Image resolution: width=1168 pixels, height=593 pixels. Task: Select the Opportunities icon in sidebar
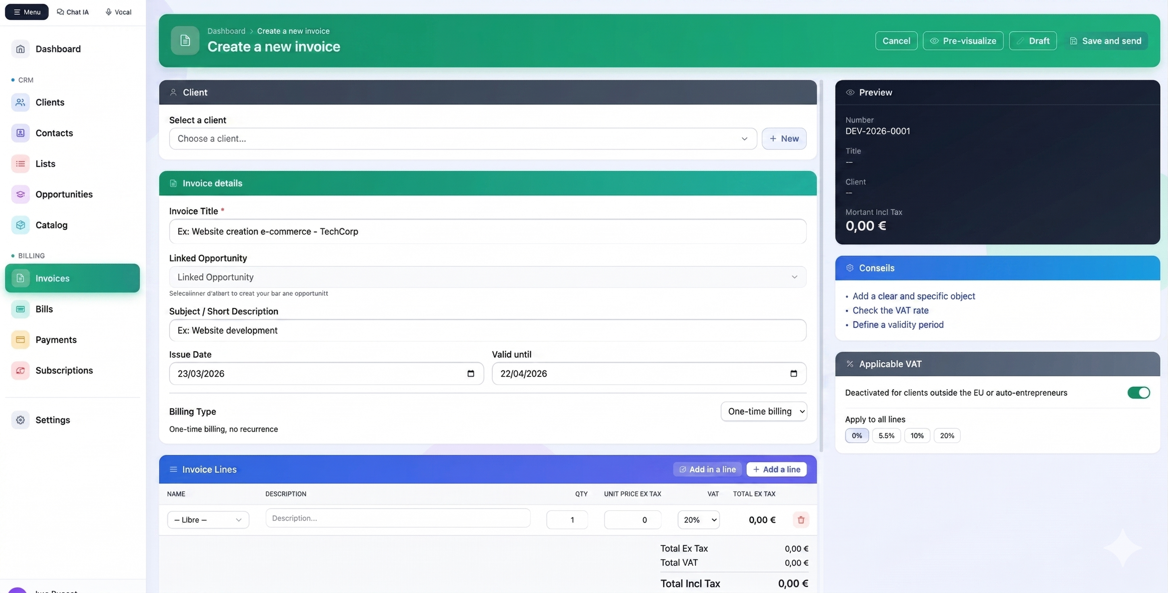[x=20, y=194]
